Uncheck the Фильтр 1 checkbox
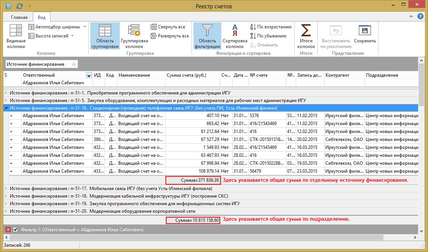Viewport: 428px width, 252px height. [15, 230]
